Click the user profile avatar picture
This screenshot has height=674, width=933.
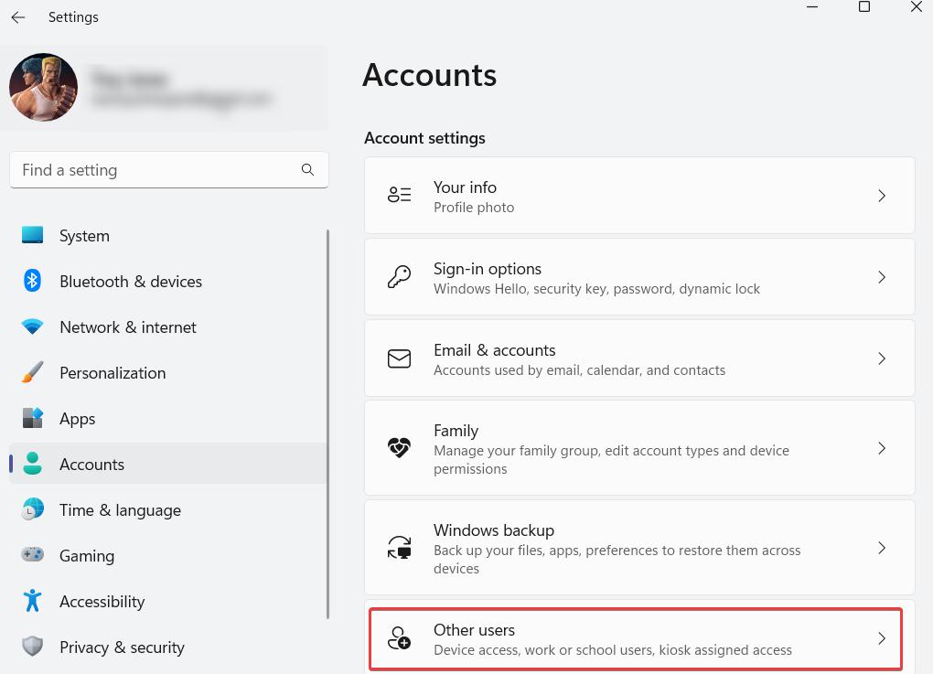point(43,88)
